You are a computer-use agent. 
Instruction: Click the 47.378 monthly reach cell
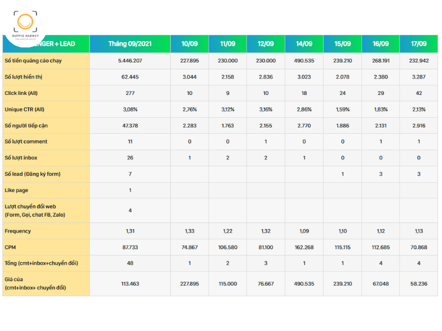130,126
